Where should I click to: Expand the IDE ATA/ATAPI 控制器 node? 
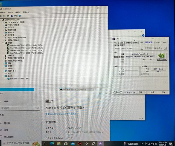pos(3,22)
